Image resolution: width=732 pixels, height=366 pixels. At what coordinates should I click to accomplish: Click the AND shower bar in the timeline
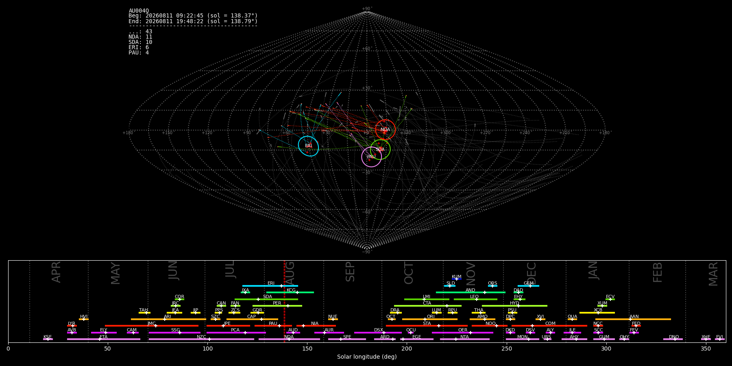pyautogui.click(x=471, y=292)
